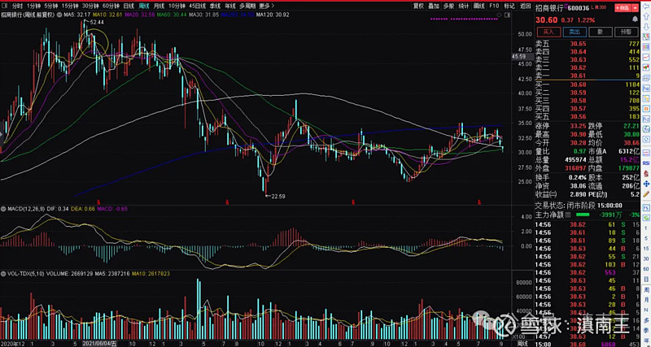Click the 预警 alert button
Screen dimensions: 651x347
(626, 32)
